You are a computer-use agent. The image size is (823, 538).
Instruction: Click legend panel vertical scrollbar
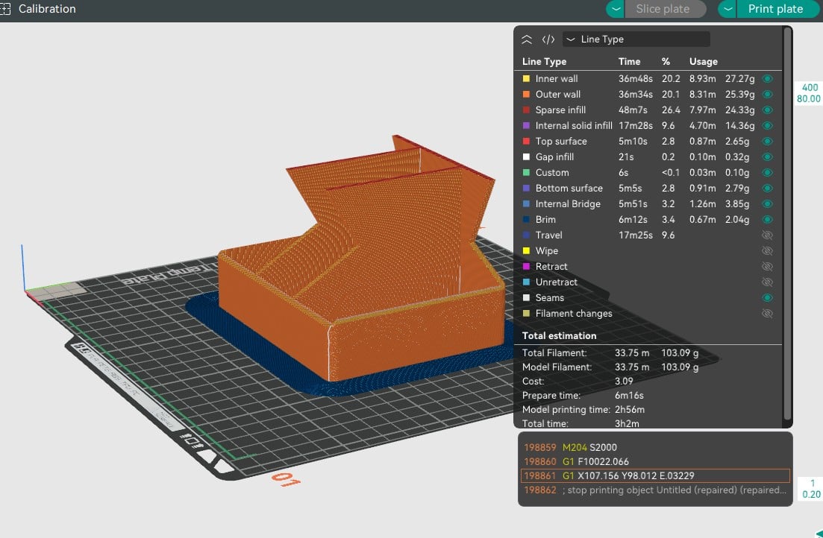[x=786, y=224]
